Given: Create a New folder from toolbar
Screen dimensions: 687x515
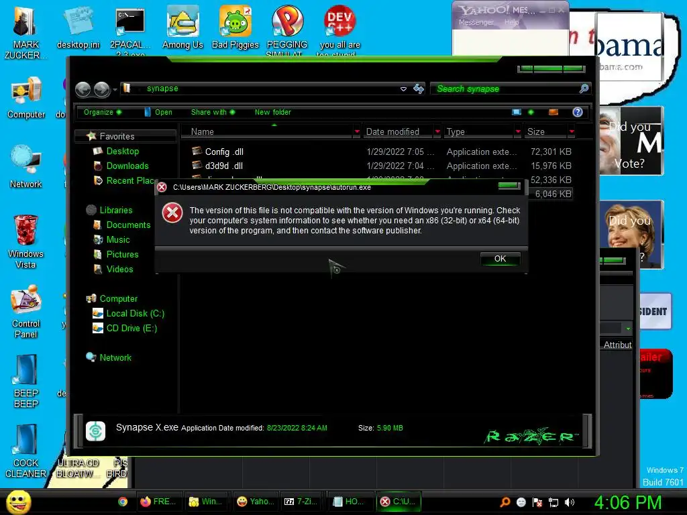Looking at the screenshot, I should point(272,112).
